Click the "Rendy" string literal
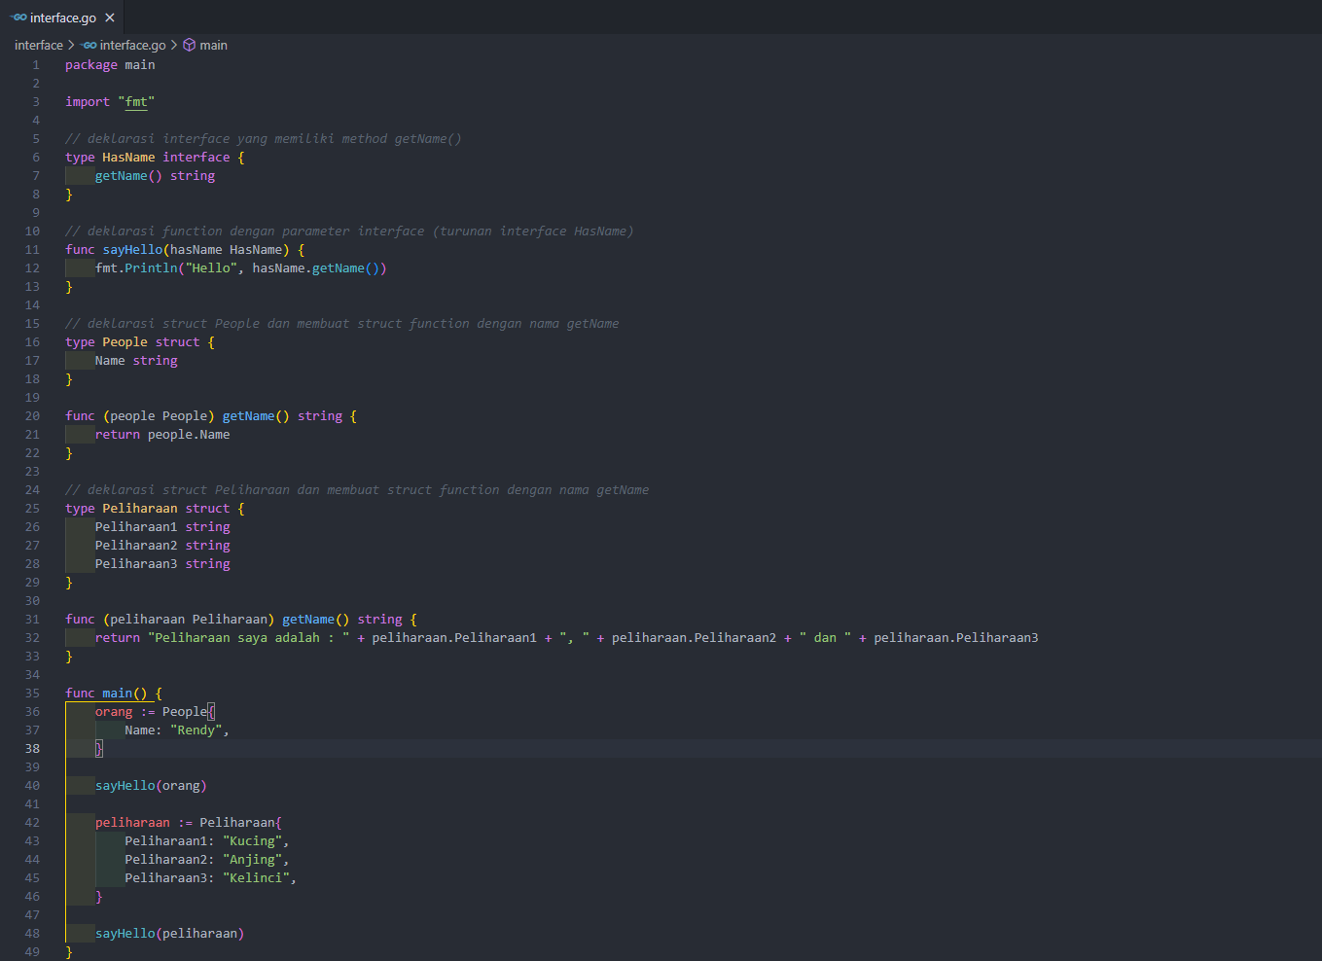Image resolution: width=1322 pixels, height=961 pixels. tap(195, 730)
